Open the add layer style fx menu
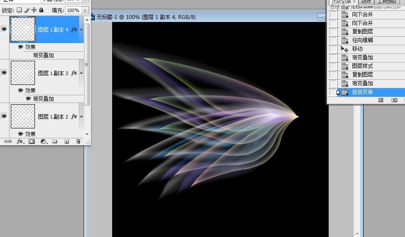This screenshot has width=405, height=237. point(20,141)
